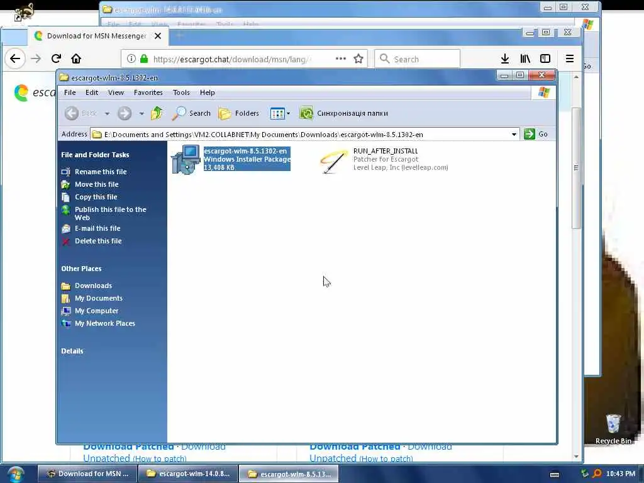The image size is (644, 483).
Task: Open the Windows Start button
Action: click(x=16, y=474)
